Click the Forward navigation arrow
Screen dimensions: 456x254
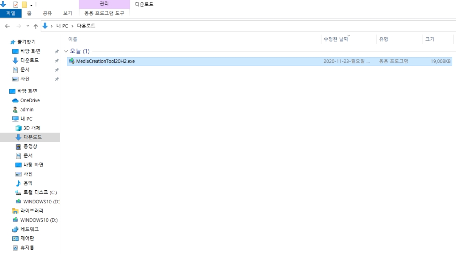tap(19, 26)
